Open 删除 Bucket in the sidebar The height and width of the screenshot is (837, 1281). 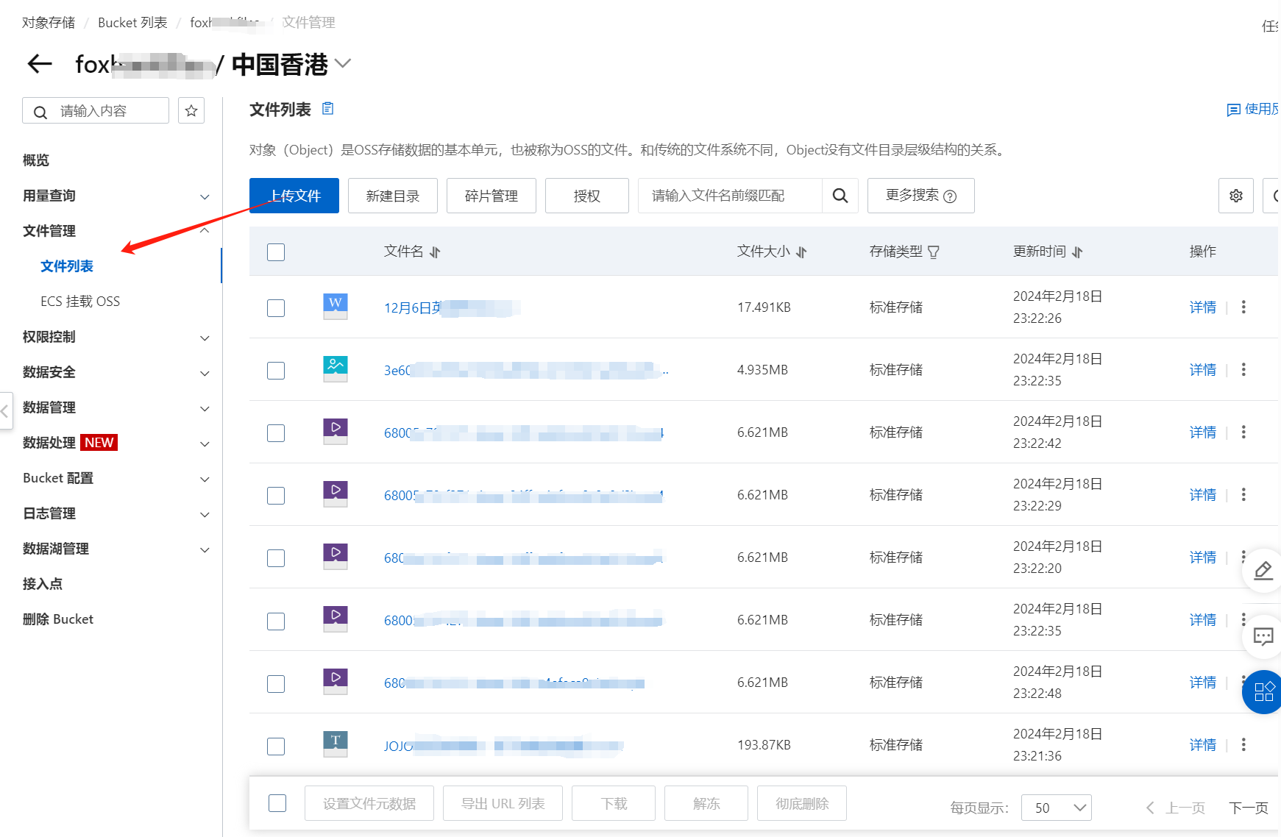point(58,619)
